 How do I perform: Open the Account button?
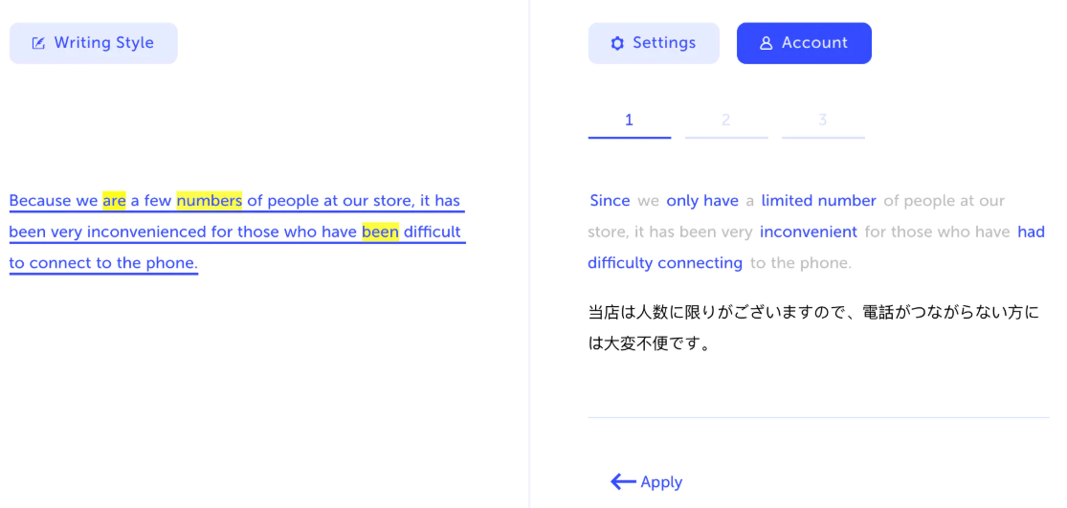pos(804,43)
